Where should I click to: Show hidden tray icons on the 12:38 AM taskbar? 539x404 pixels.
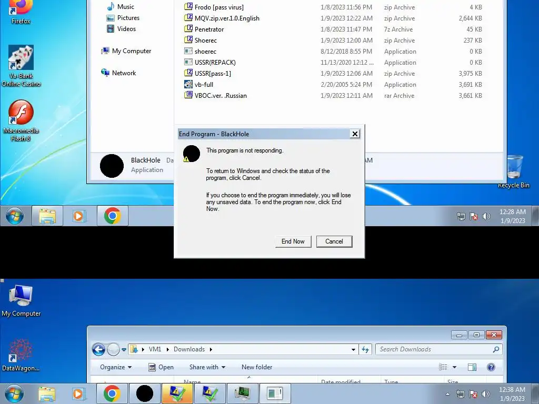click(x=447, y=394)
